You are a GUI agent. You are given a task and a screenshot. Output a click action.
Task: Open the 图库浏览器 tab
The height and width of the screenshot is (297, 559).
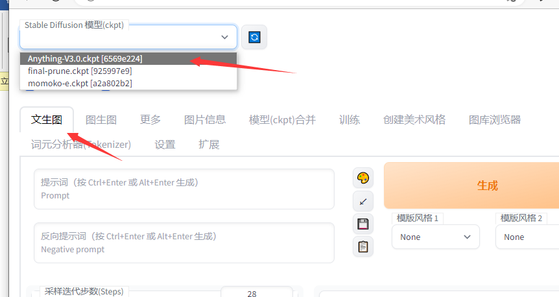tap(494, 119)
